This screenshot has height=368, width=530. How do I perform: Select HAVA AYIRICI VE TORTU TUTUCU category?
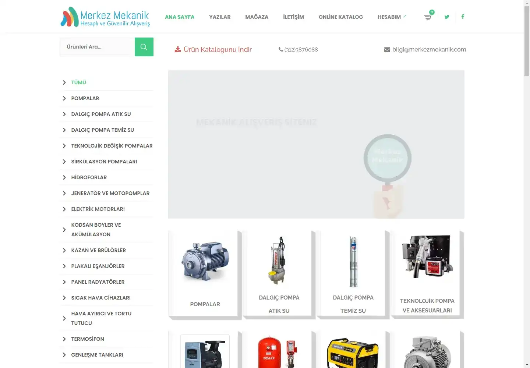[x=101, y=318]
